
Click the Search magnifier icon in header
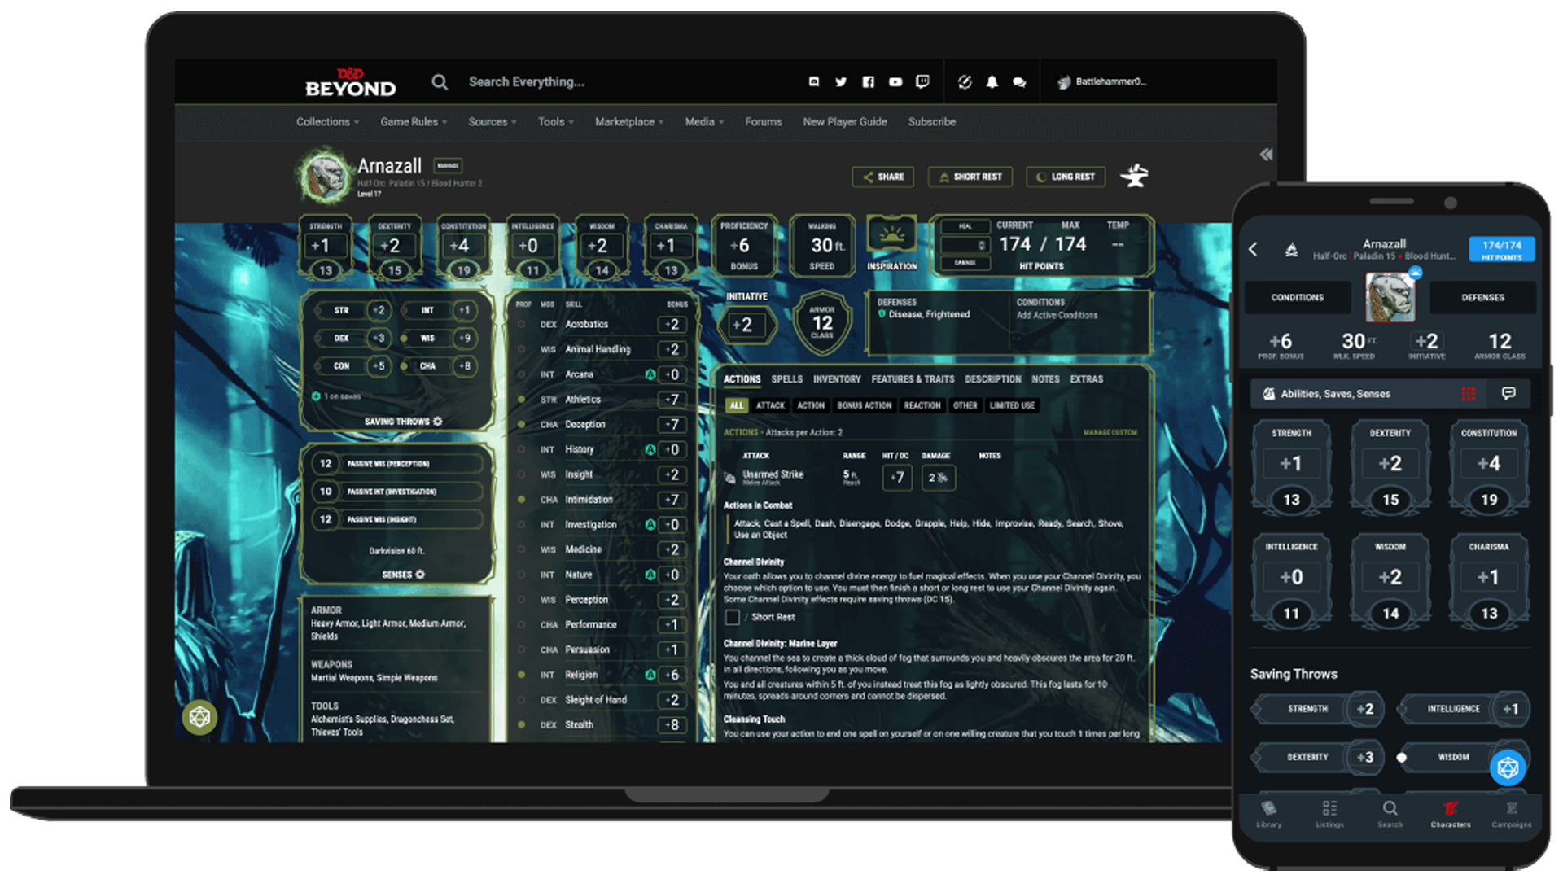tap(440, 81)
